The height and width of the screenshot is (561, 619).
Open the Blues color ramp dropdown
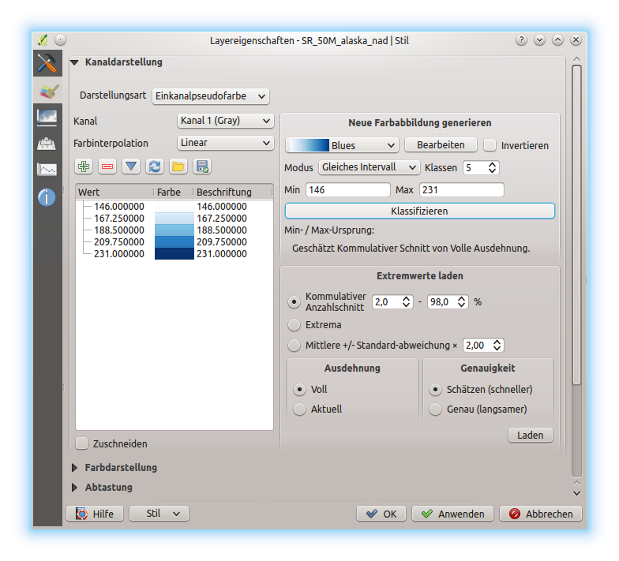341,145
